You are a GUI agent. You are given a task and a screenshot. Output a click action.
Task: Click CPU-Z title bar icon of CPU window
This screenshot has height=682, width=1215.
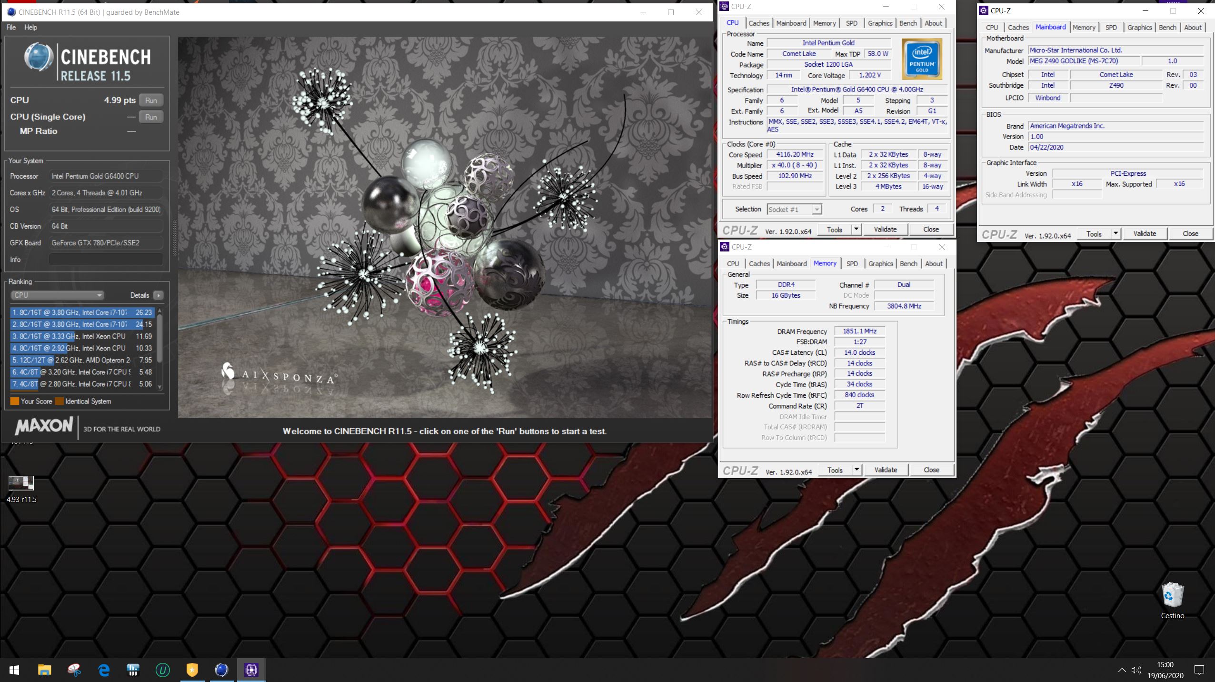(x=724, y=6)
